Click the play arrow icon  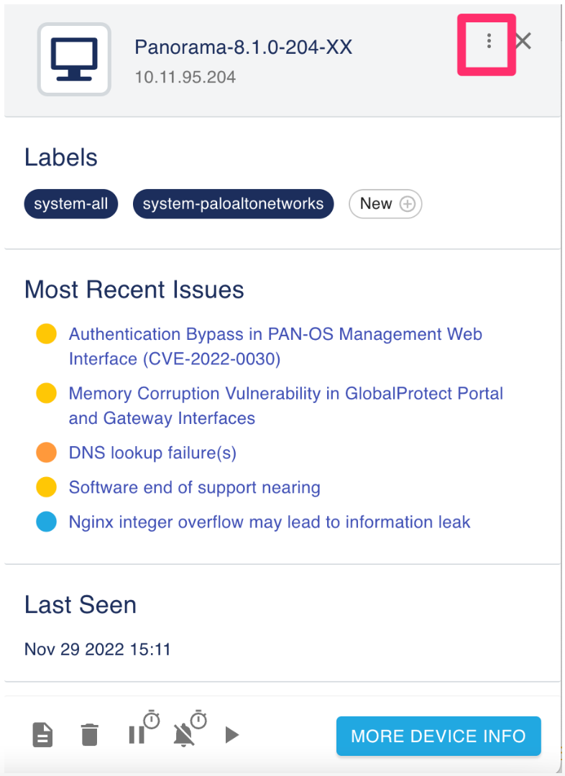[x=231, y=735]
